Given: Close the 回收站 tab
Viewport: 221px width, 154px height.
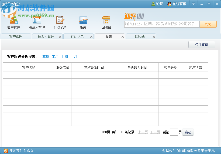Looking at the screenshot, I should coord(154,37).
